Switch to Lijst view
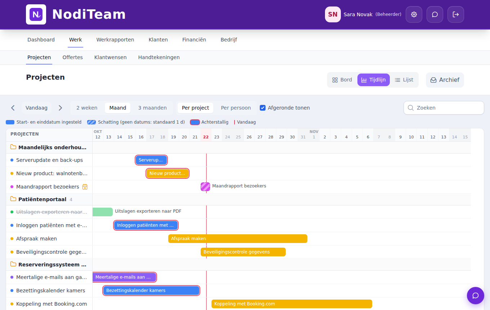490x310 pixels. (404, 80)
